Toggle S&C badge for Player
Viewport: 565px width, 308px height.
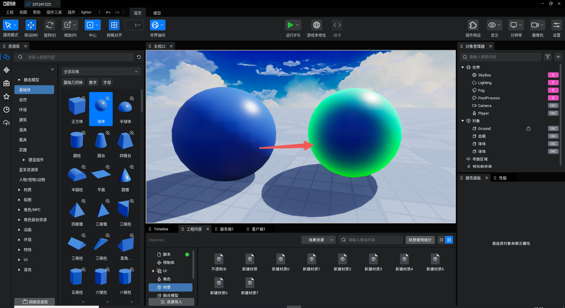[x=553, y=113]
